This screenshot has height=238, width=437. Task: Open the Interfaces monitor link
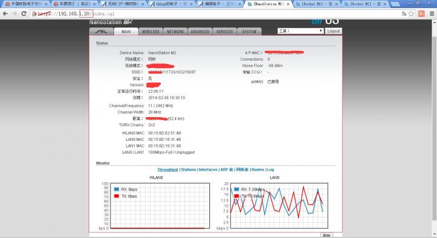pyautogui.click(x=208, y=169)
